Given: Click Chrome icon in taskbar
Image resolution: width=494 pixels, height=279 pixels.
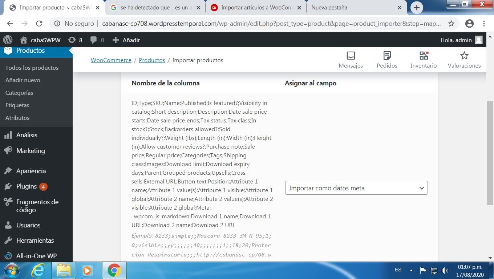Looking at the screenshot, I should point(114,270).
